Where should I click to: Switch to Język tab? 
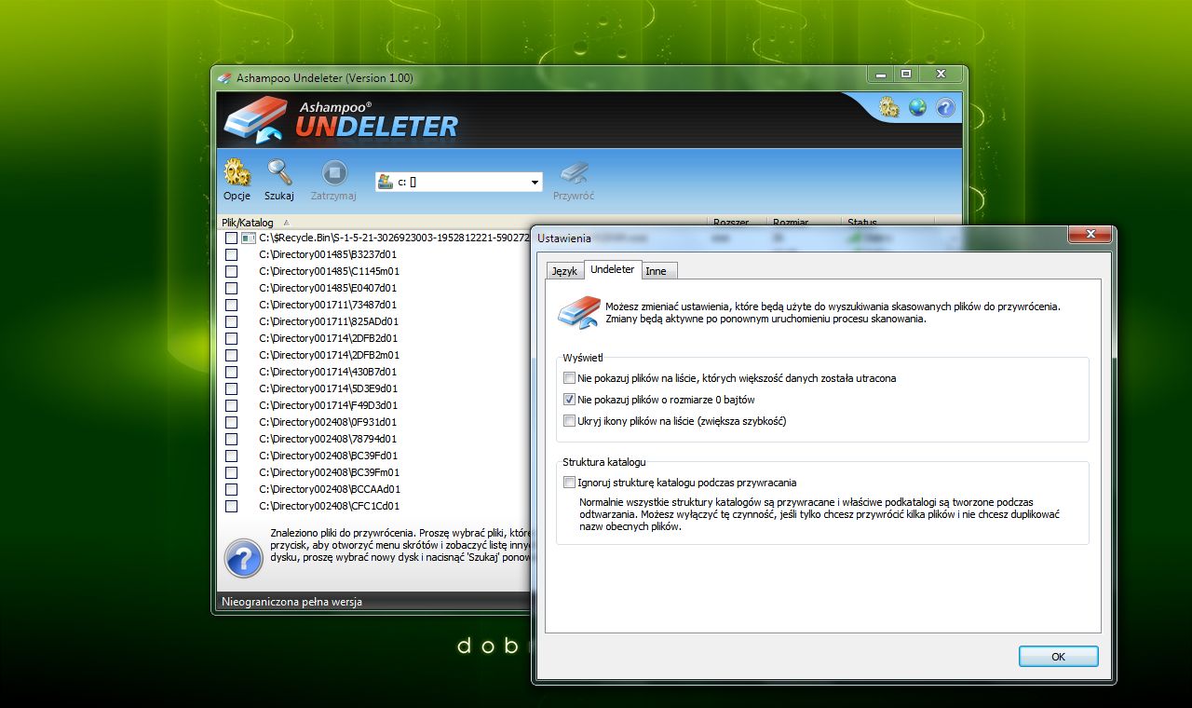[x=564, y=271]
